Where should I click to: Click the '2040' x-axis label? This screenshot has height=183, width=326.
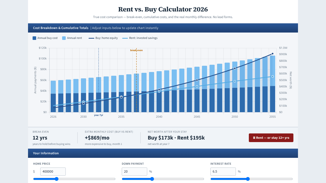[159, 117]
